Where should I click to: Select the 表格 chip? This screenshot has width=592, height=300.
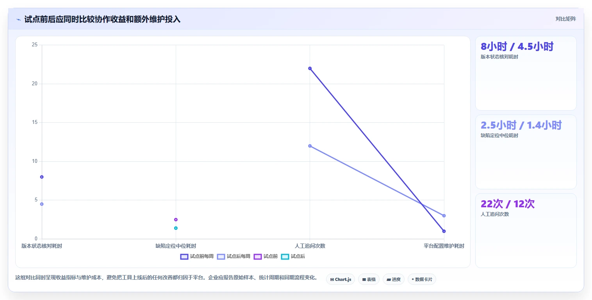[369, 279]
